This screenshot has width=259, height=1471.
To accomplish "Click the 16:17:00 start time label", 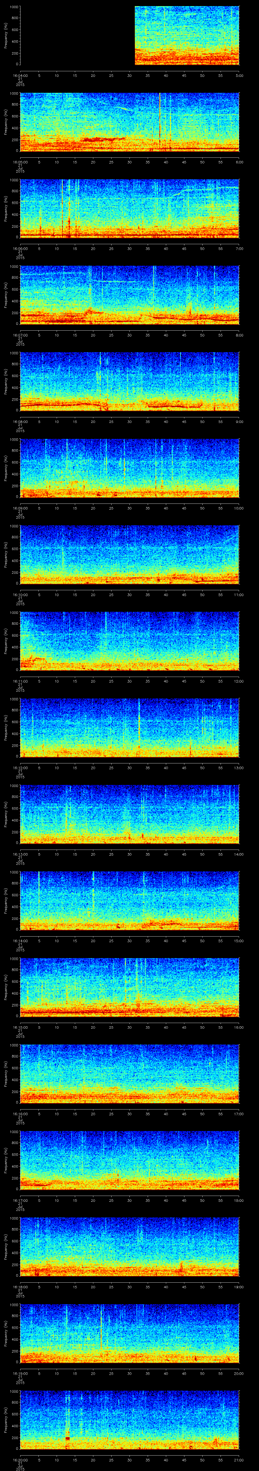I will pyautogui.click(x=20, y=1200).
